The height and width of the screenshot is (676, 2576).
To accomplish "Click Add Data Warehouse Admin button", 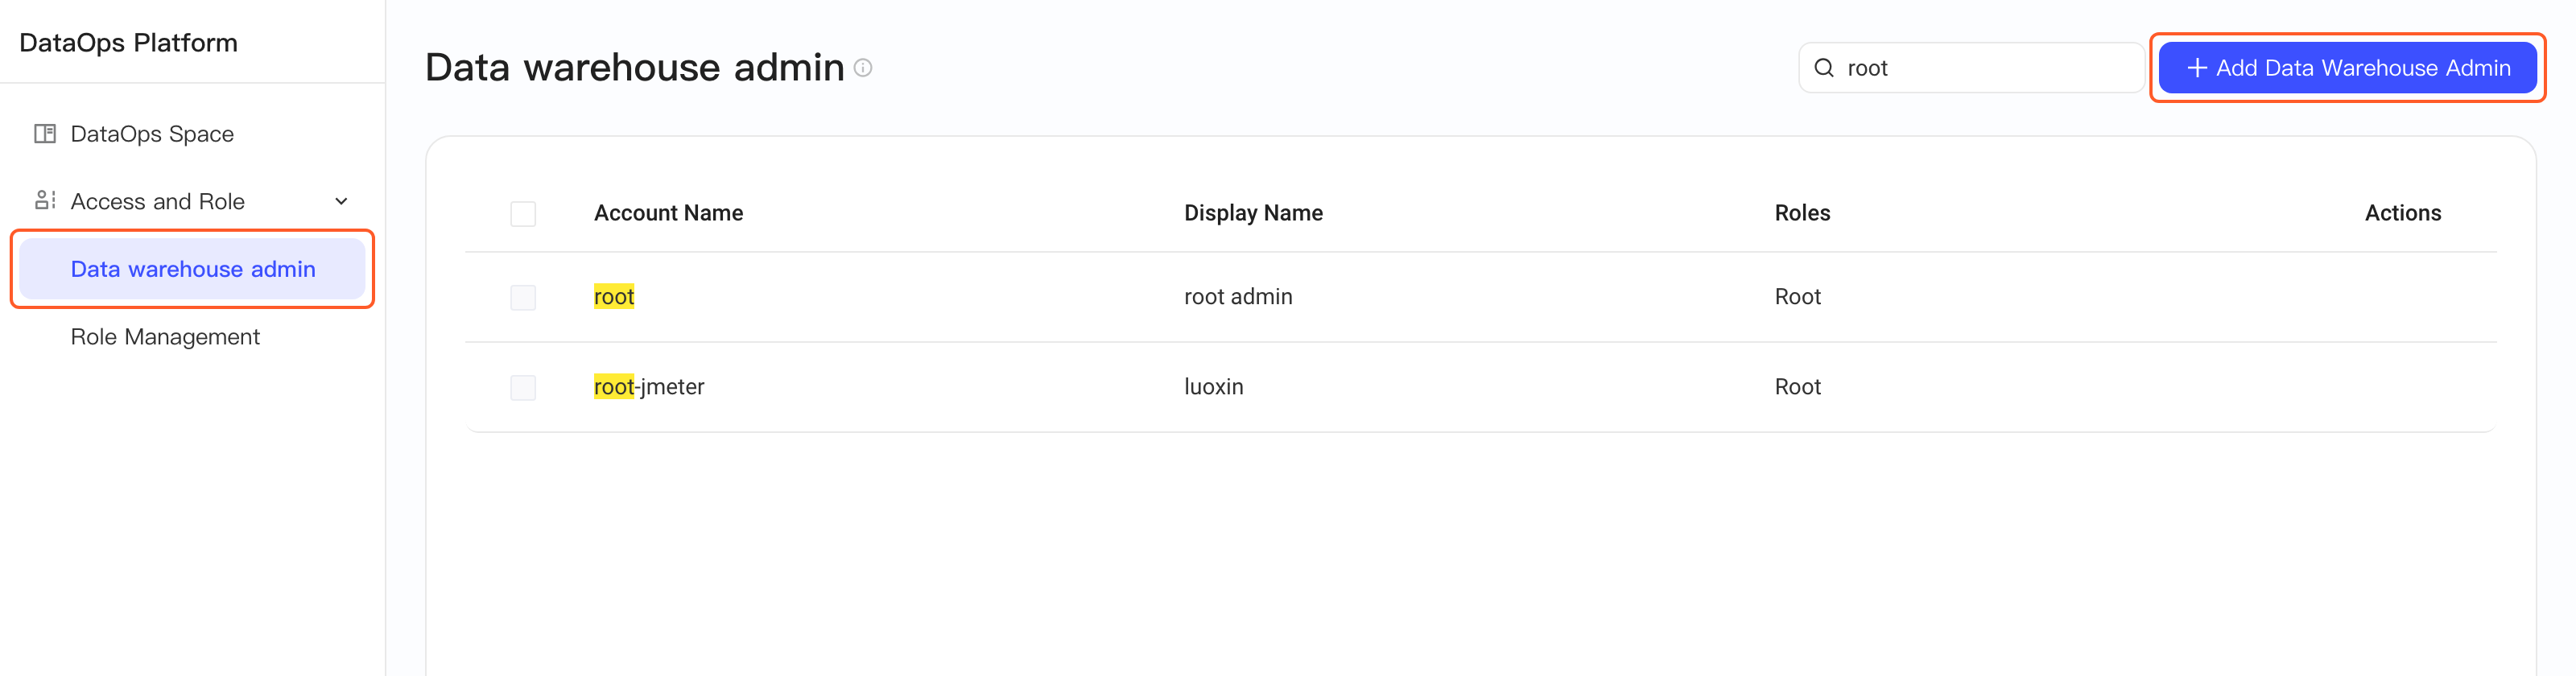I will coord(2347,68).
